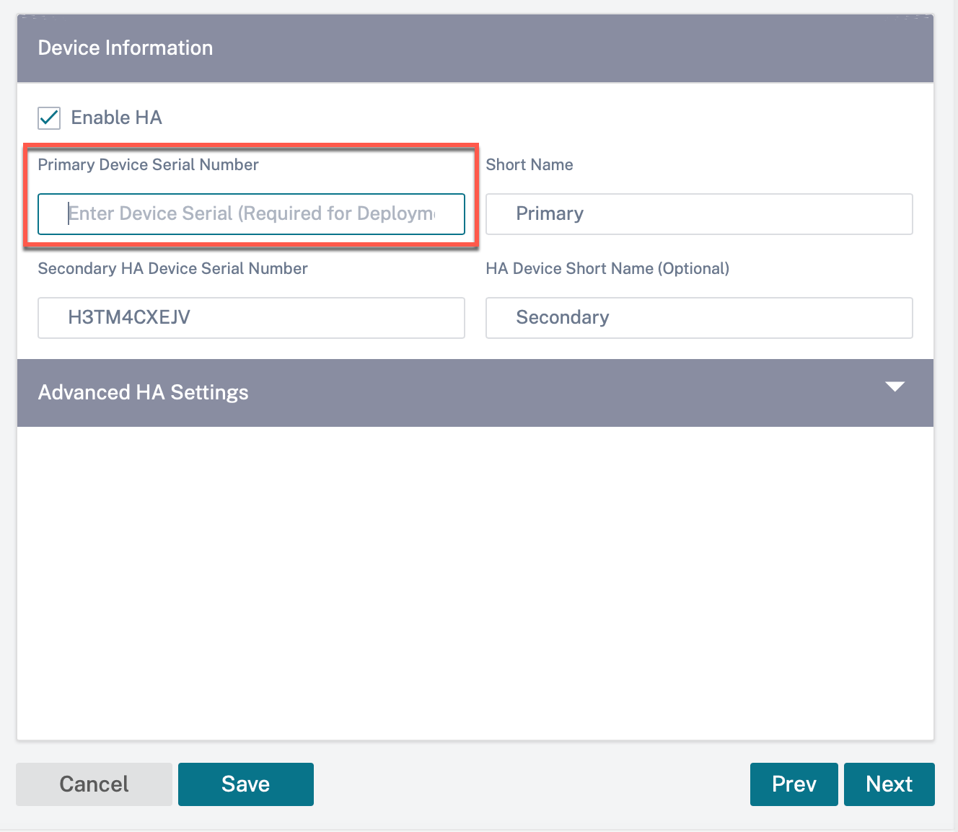This screenshot has height=832, width=958.
Task: Edit the Short Name field containing Primary
Action: [x=699, y=214]
